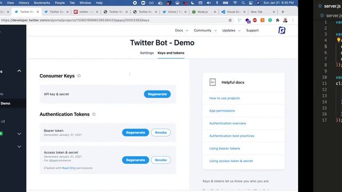Regenerate the API key & secret
The height and width of the screenshot is (192, 342).
[157, 94]
